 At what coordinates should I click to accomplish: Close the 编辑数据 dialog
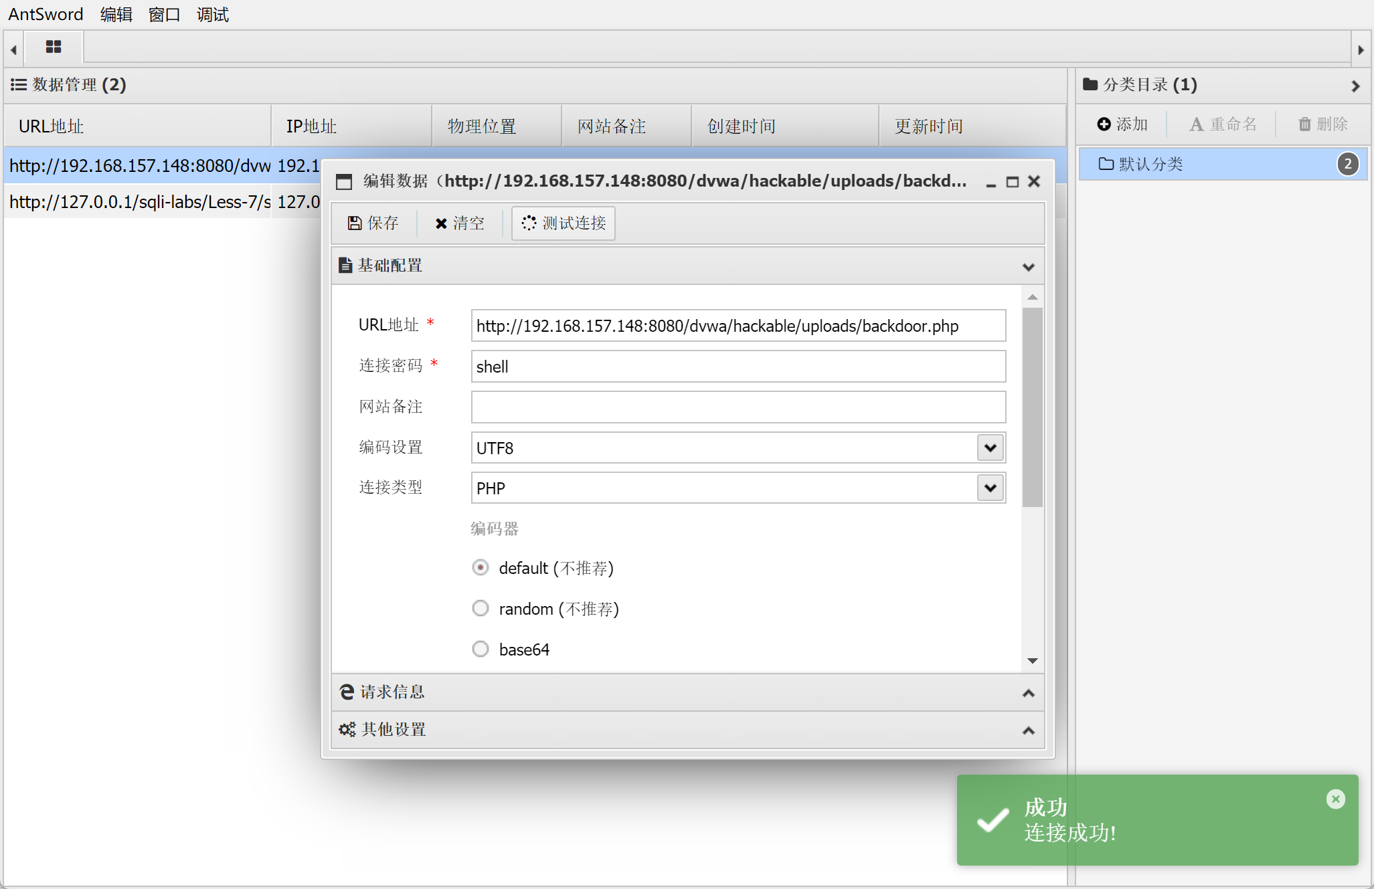[1034, 181]
